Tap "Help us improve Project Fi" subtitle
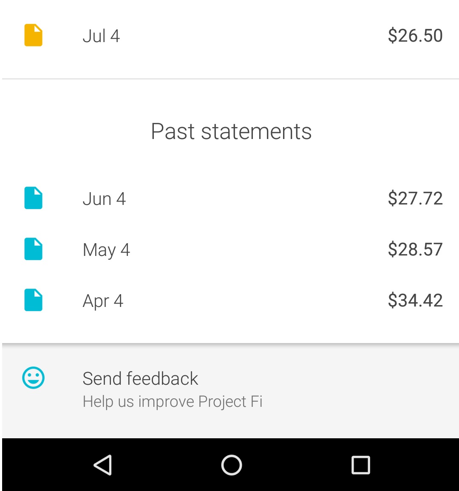This screenshot has height=491, width=459. pyautogui.click(x=173, y=402)
